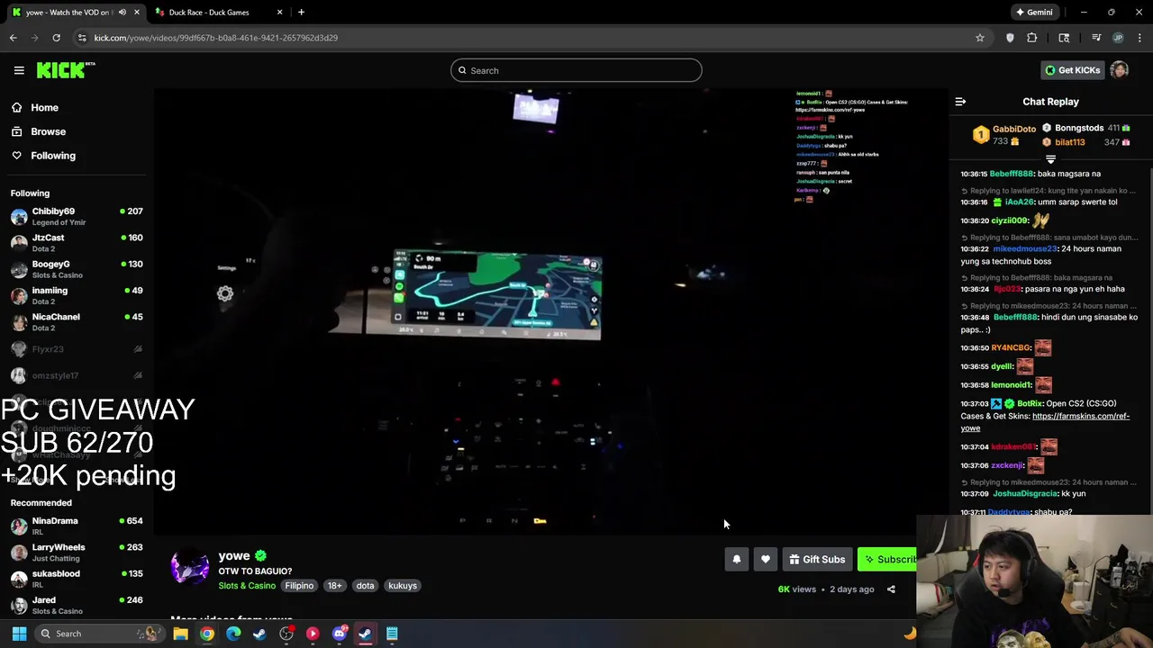Open yowe channel avatar

tap(190, 568)
